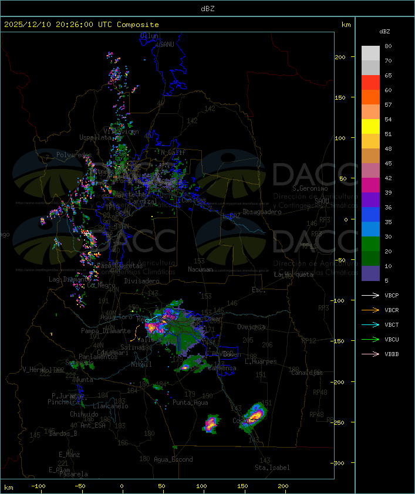
Task: Pick the purple swatch below 39 dBZ
Action: pos(370,199)
